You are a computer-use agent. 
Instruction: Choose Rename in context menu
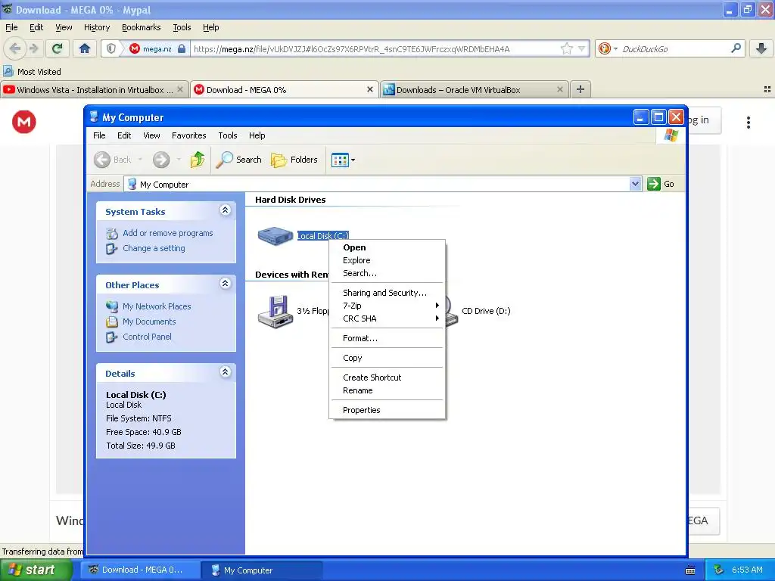pyautogui.click(x=387, y=390)
